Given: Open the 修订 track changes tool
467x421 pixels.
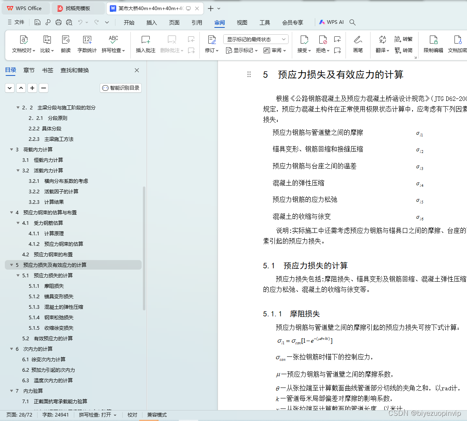Looking at the screenshot, I should pos(212,44).
